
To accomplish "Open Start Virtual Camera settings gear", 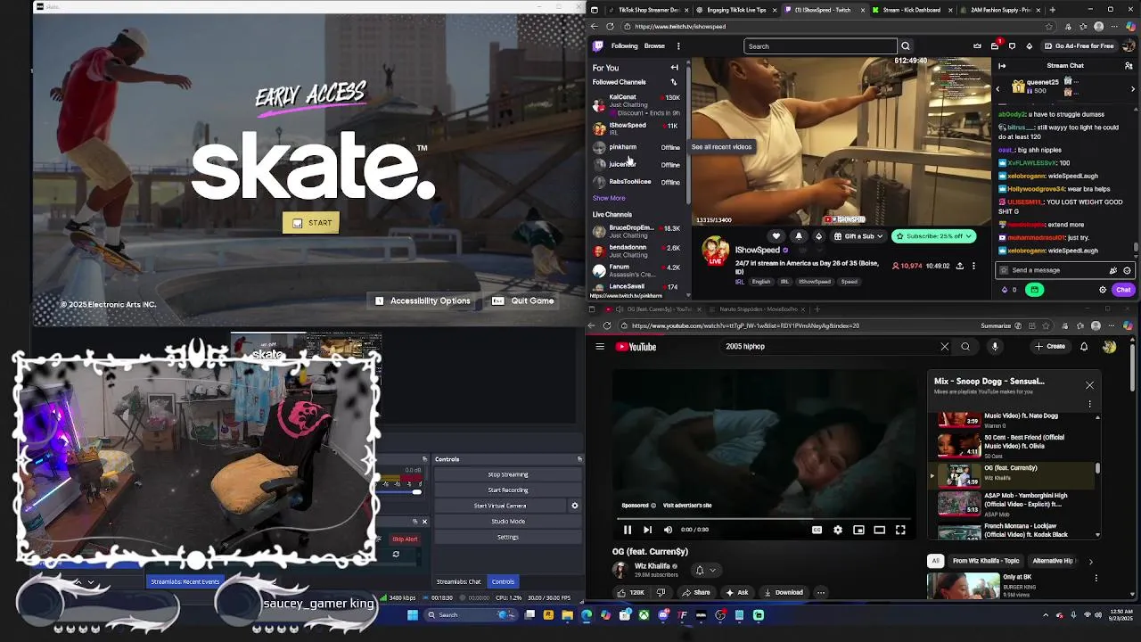I will click(575, 506).
